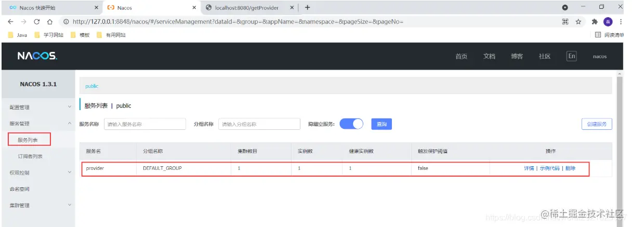Open the browser profile avatar
The image size is (632, 227).
[608, 22]
